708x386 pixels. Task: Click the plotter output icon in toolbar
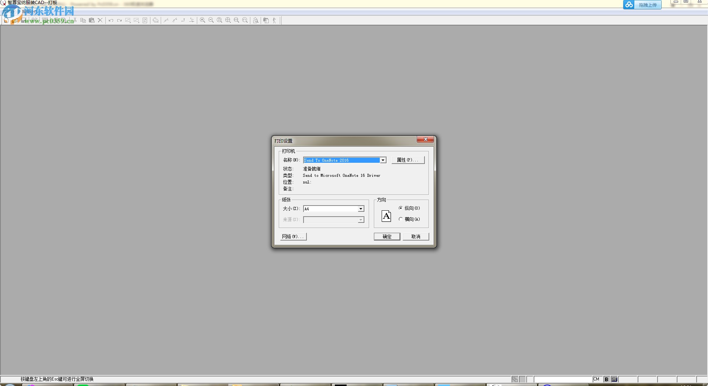click(156, 20)
